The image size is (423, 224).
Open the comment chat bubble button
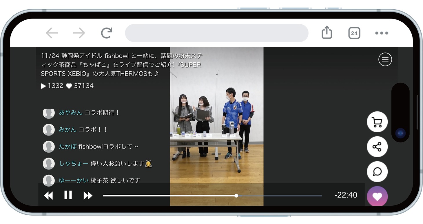(377, 171)
